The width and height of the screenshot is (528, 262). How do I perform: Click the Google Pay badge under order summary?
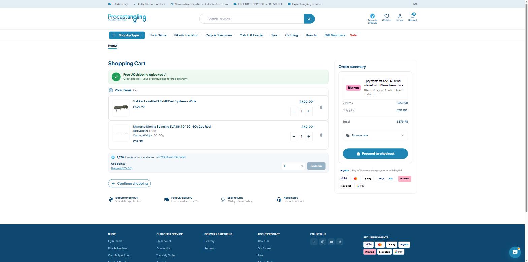(360, 186)
